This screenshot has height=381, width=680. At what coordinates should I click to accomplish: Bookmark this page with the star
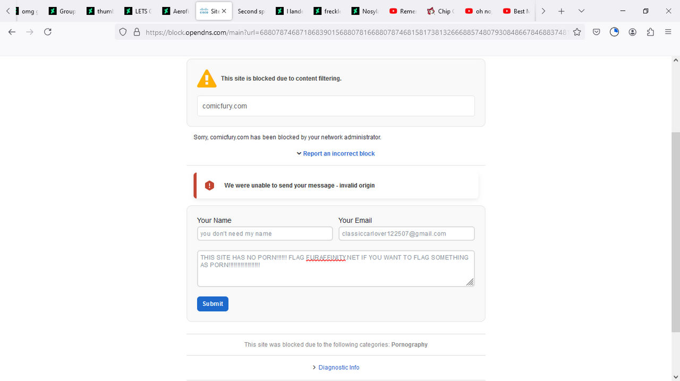click(577, 32)
